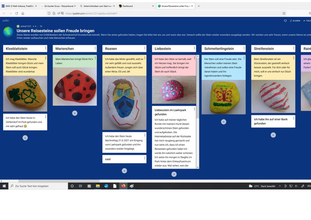Open Windows Start menu

coord(4,186)
